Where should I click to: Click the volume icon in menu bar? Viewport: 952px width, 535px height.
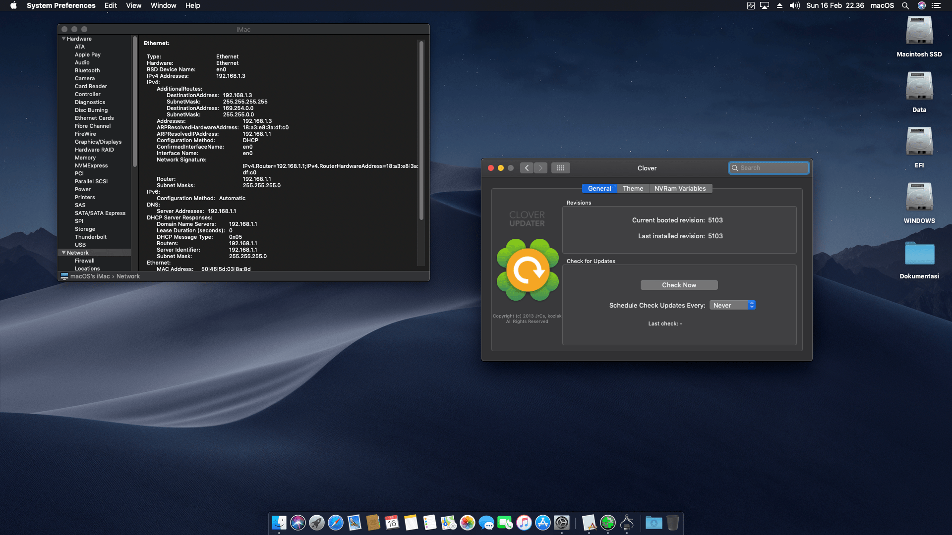[x=795, y=5]
